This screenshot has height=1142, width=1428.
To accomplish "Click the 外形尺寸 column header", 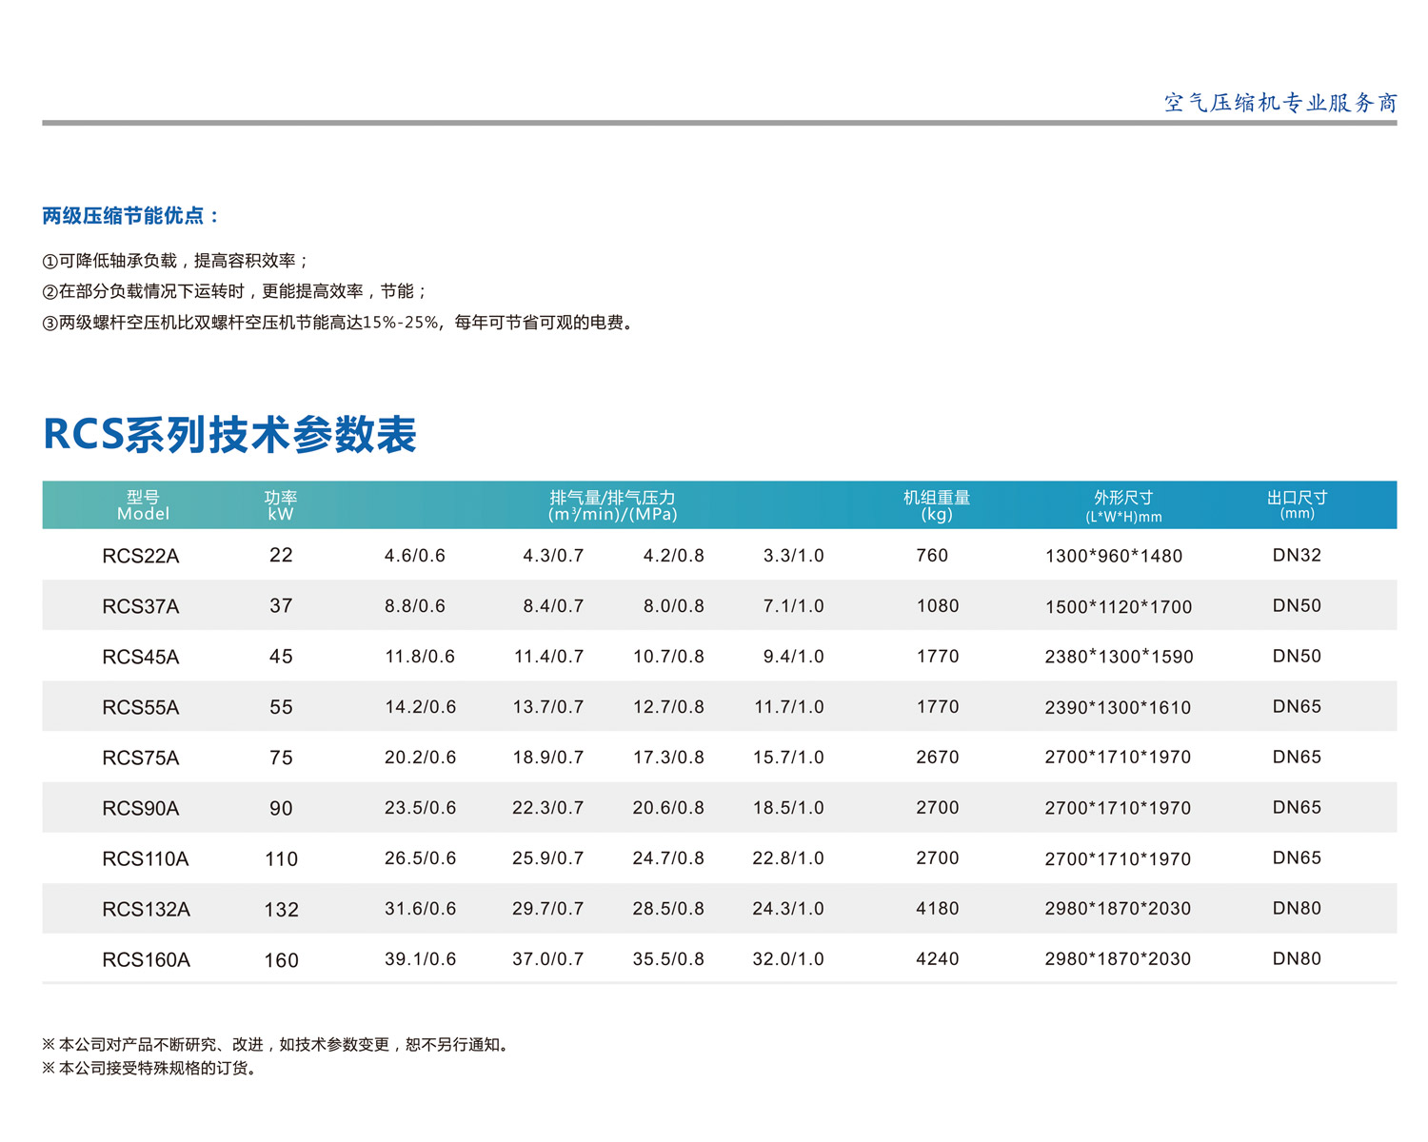I will [1123, 505].
